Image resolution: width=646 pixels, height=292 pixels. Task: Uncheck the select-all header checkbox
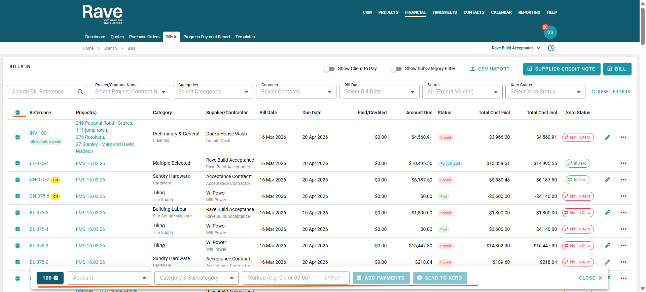tap(17, 113)
